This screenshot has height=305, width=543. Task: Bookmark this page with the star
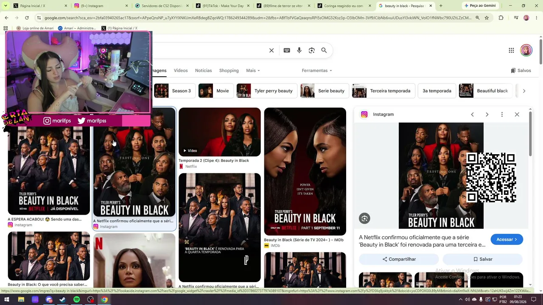point(487,18)
